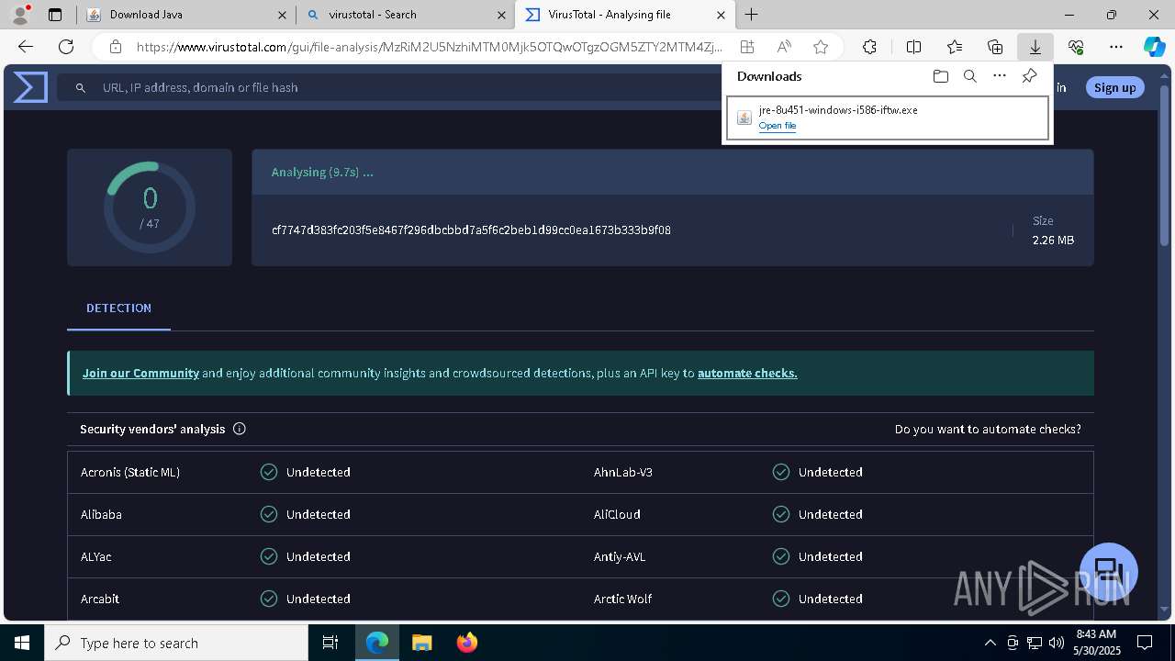Refresh the VirusTotal page
Screen dimensions: 1175x661
[66, 47]
